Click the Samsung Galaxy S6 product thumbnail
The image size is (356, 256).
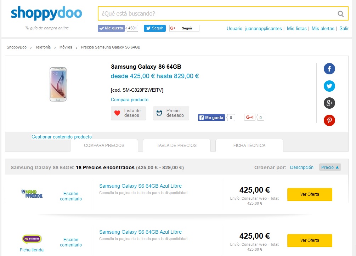point(58,84)
